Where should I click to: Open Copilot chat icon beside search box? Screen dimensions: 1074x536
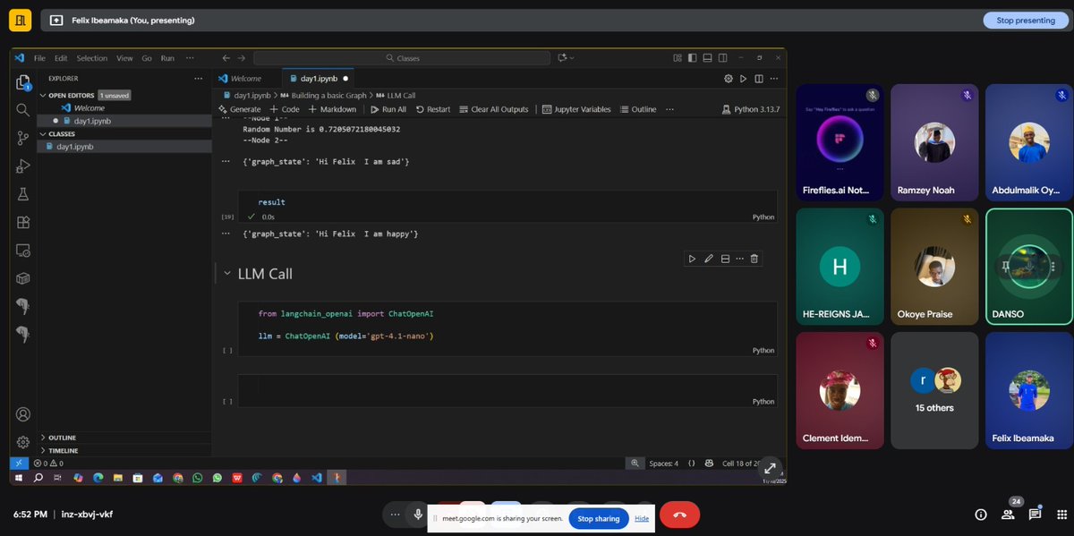pyautogui.click(x=564, y=58)
